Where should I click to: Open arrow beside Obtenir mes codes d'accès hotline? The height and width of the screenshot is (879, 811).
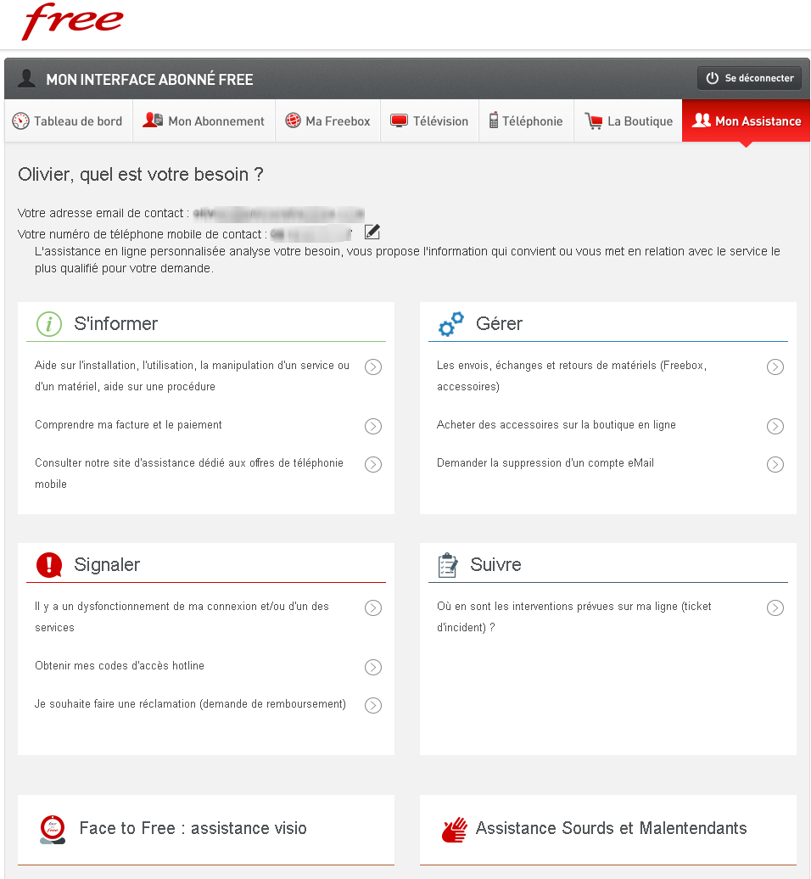click(372, 667)
